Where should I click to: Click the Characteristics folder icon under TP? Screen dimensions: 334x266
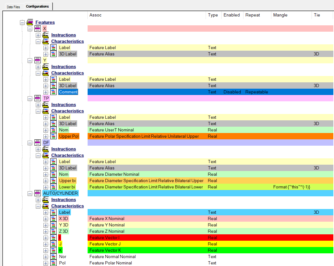[x=46, y=111]
